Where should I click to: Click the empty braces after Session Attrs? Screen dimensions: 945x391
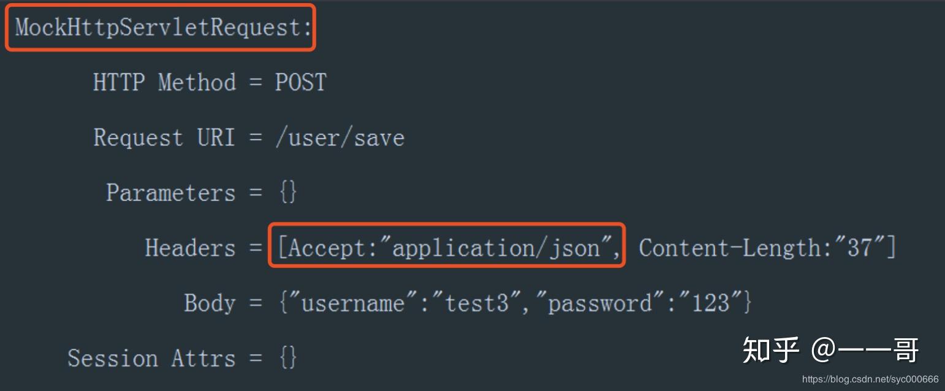288,358
